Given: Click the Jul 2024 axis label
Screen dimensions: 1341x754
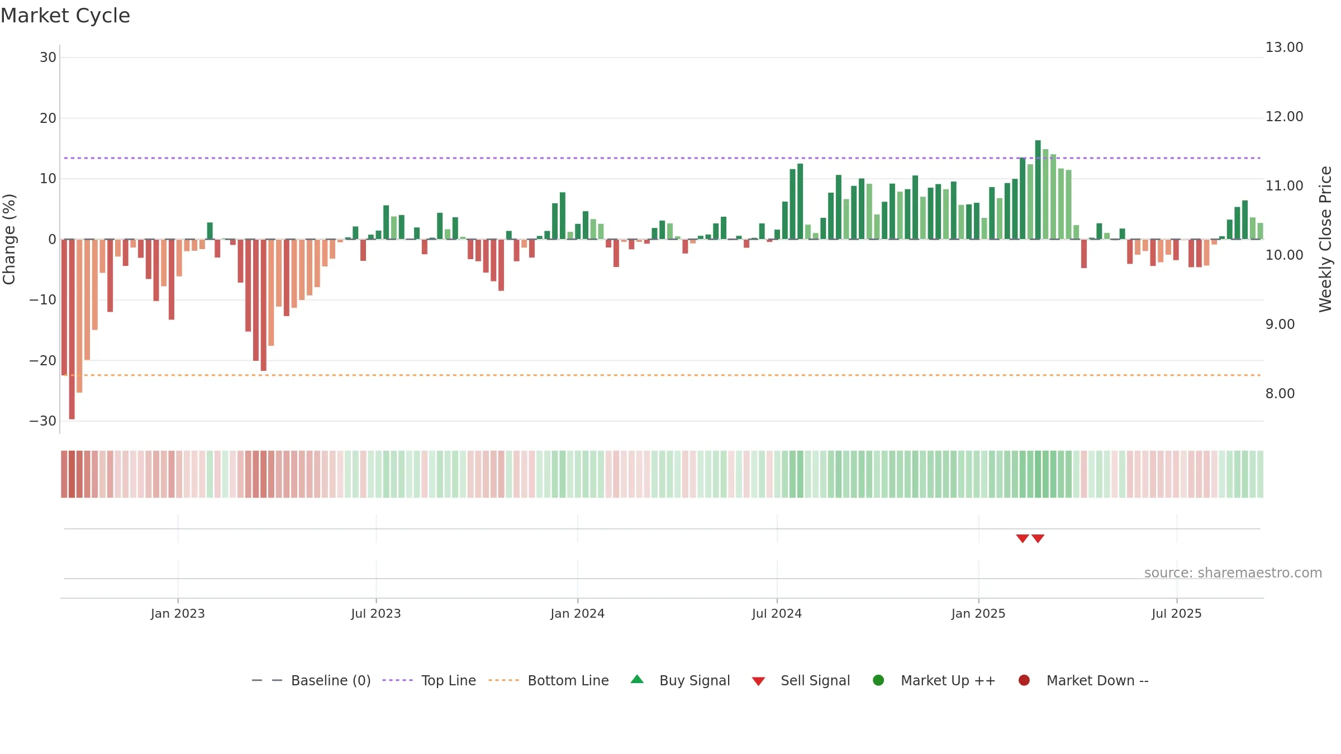Looking at the screenshot, I should pyautogui.click(x=777, y=613).
